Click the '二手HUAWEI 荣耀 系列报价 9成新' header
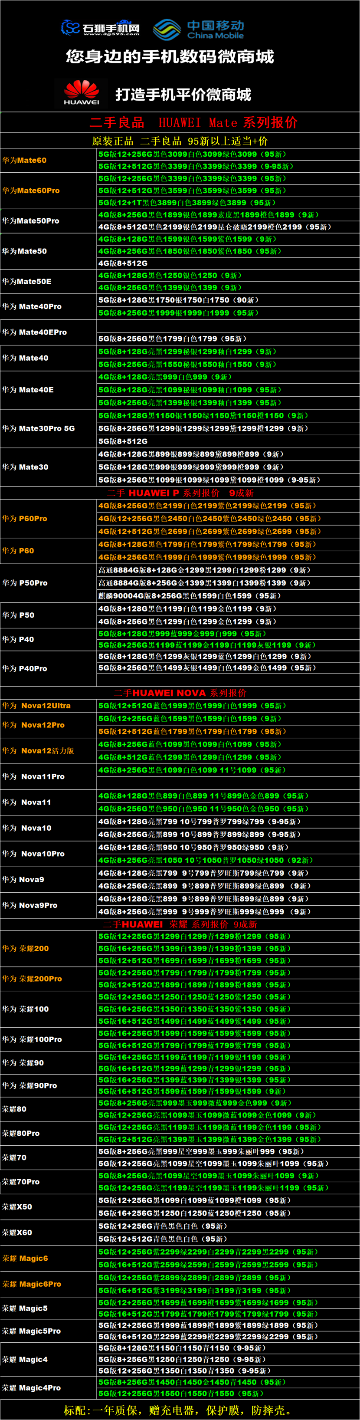Screen dimensions: 360x1420 pos(180,924)
